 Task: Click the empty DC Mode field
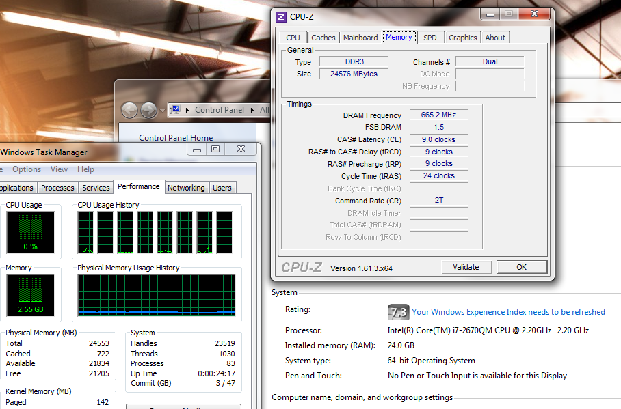pyautogui.click(x=490, y=74)
